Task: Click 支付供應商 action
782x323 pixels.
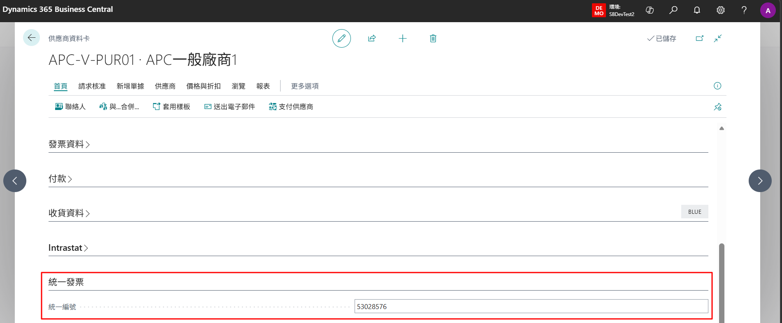Action: click(x=291, y=107)
